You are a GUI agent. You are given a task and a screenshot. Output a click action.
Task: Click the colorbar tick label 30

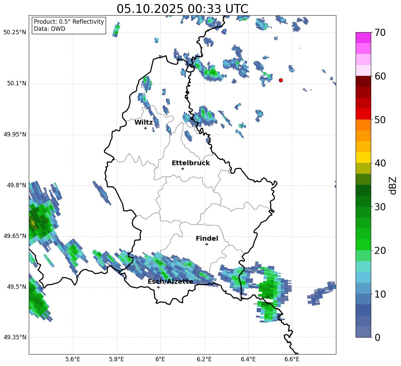click(380, 207)
